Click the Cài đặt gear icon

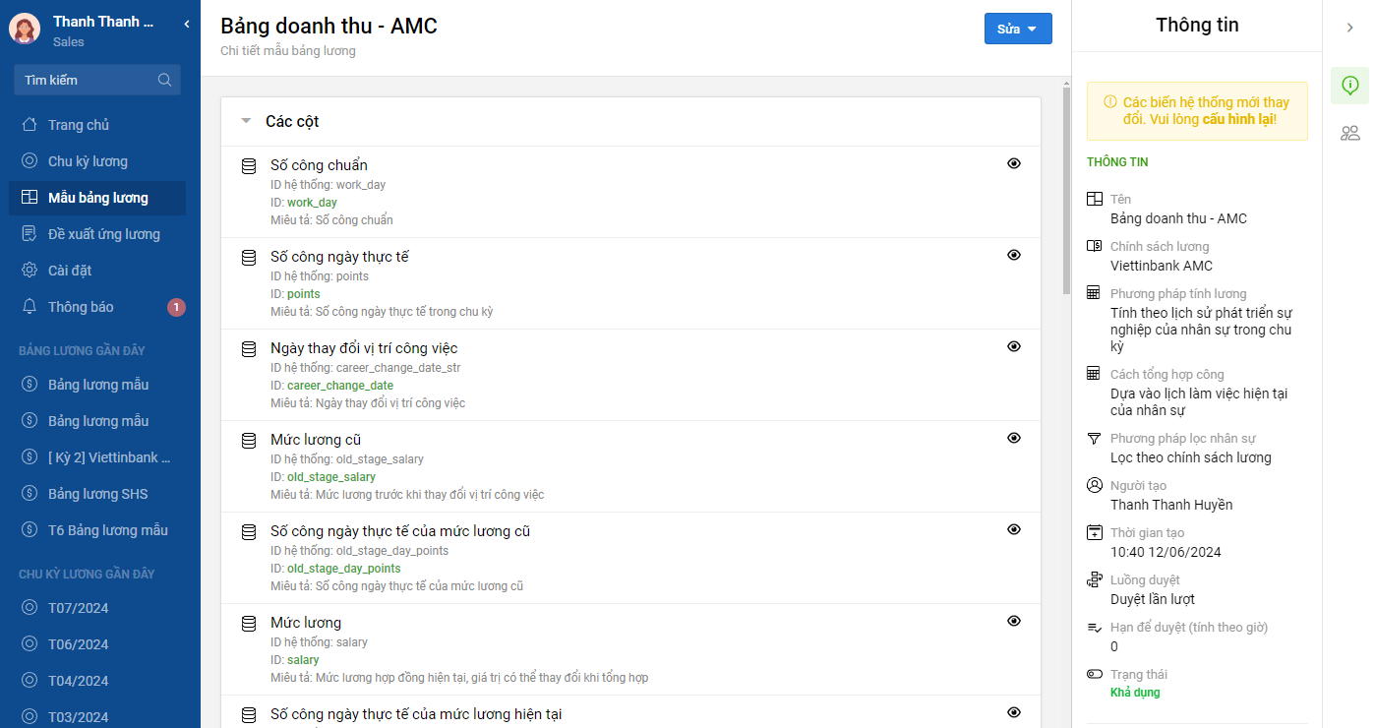[30, 271]
